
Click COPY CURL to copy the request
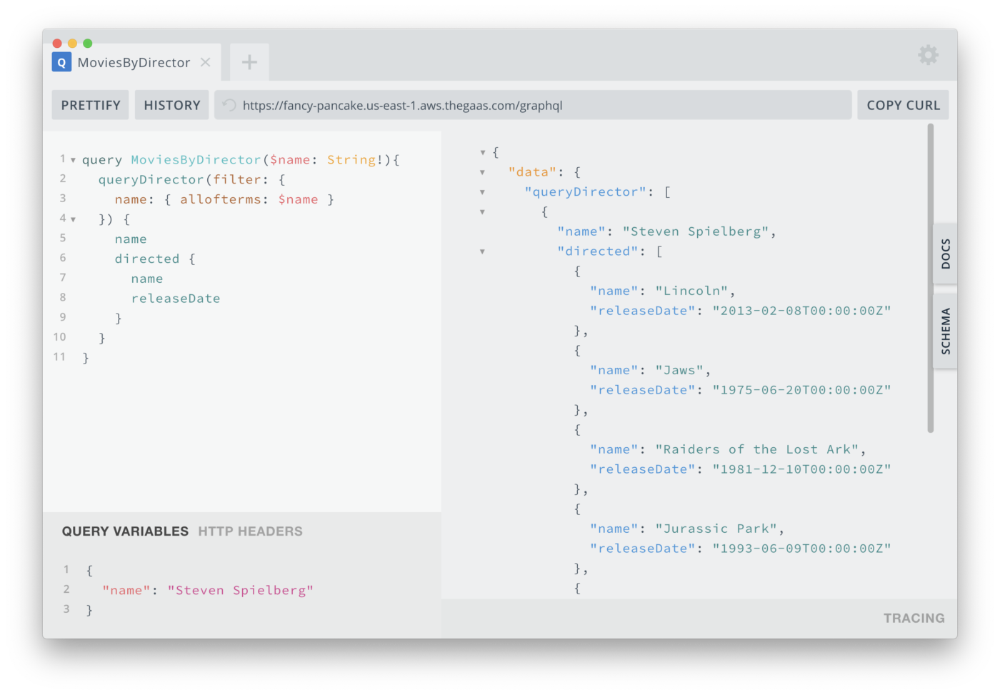click(902, 105)
